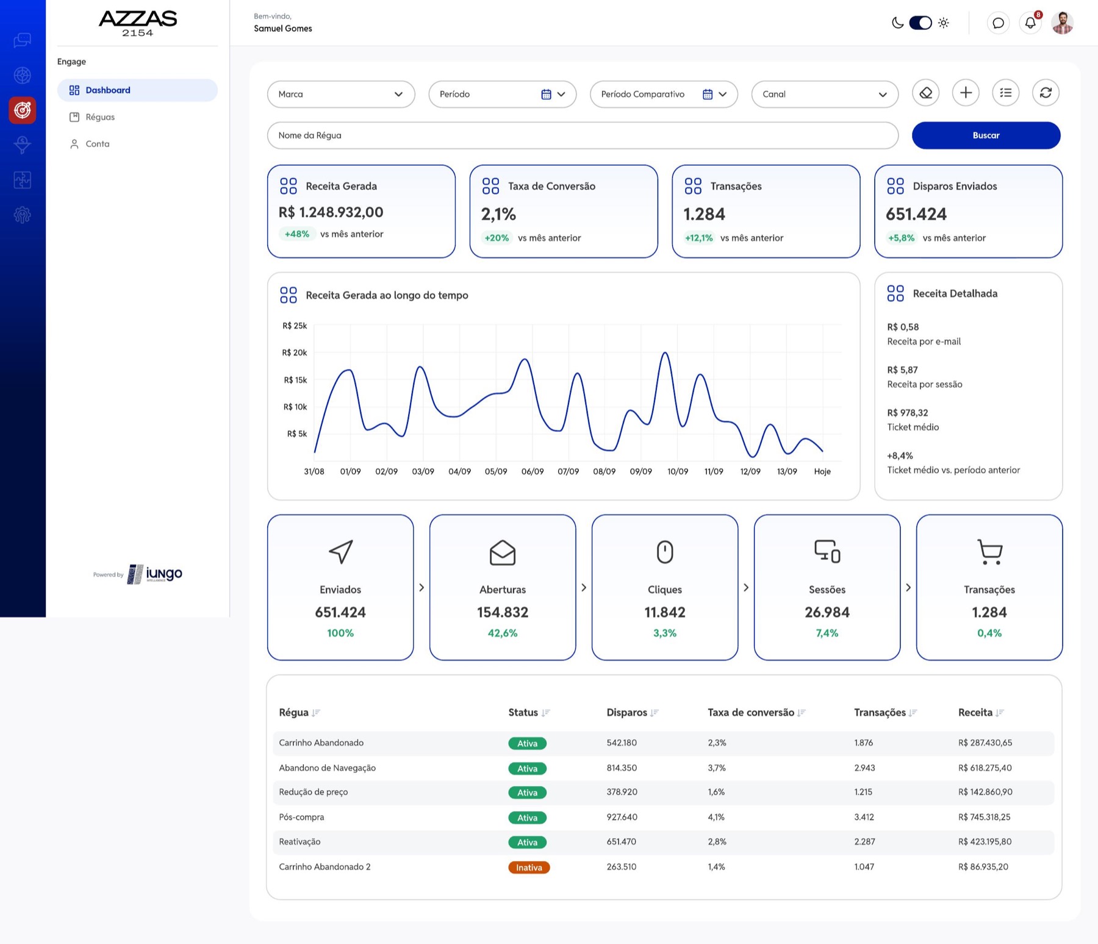Expand the Canal dropdown
The width and height of the screenshot is (1098, 944).
coord(825,95)
